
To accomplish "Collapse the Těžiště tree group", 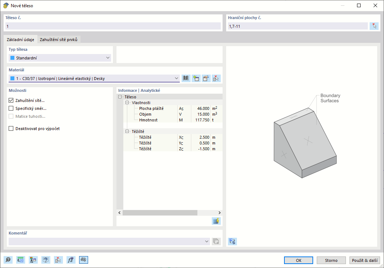I will click(127, 131).
